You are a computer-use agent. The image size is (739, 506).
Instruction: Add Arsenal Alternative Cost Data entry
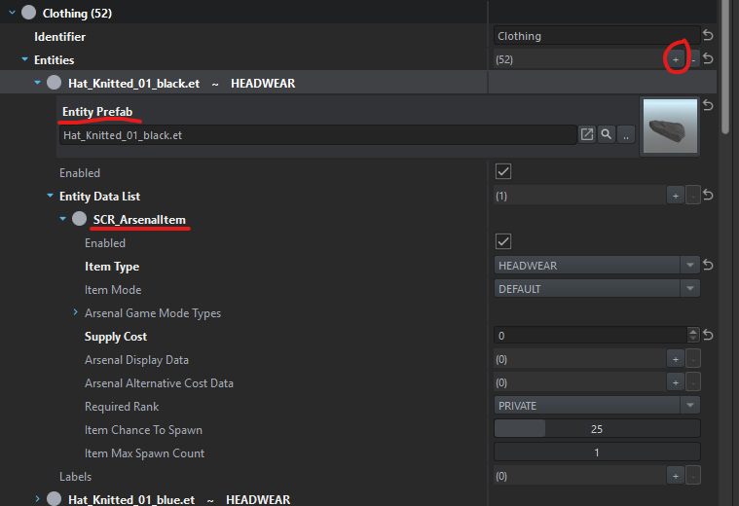pyautogui.click(x=676, y=382)
